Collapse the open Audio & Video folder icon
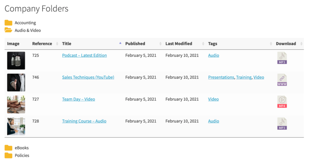Screen dimensions: 310x161 click(x=8, y=30)
